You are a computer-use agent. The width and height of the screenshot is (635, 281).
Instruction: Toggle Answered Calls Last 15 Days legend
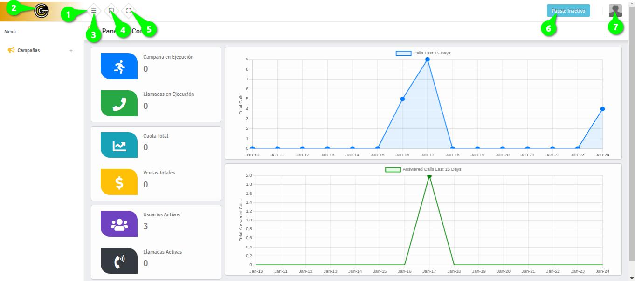423,169
